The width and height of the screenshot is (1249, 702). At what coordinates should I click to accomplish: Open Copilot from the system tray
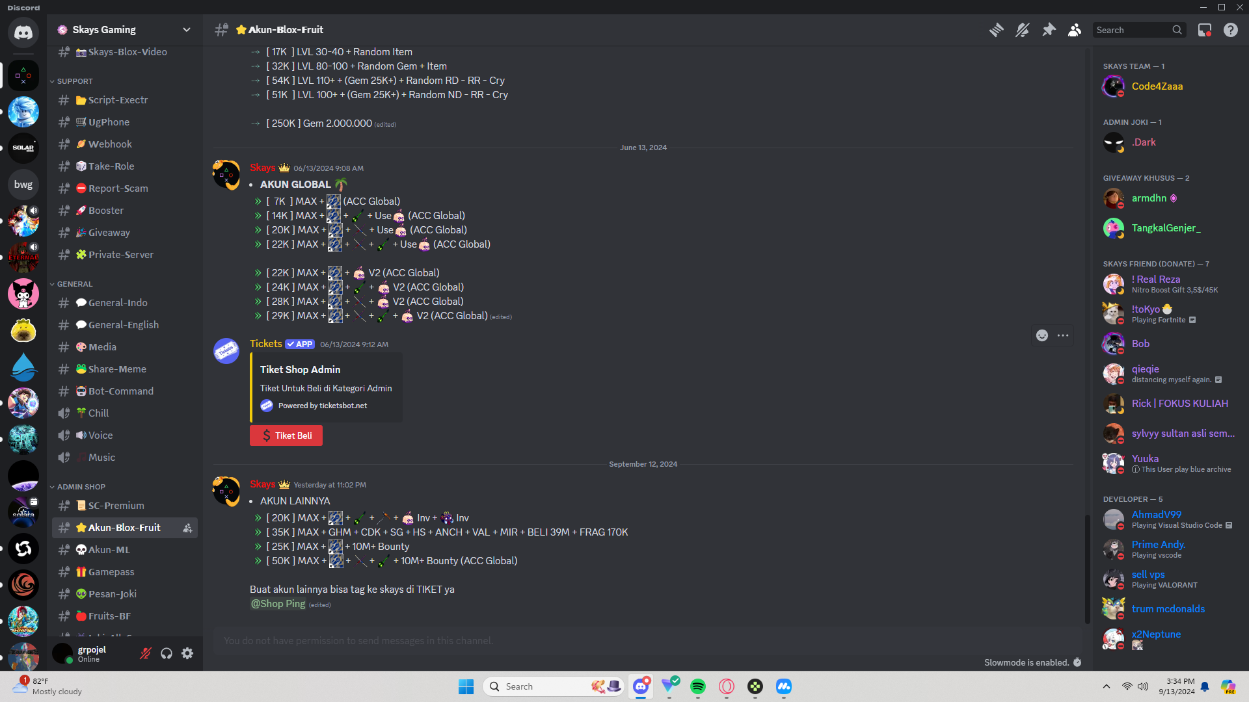pyautogui.click(x=1228, y=686)
